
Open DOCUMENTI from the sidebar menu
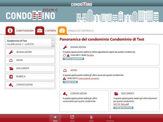click(x=30, y=68)
